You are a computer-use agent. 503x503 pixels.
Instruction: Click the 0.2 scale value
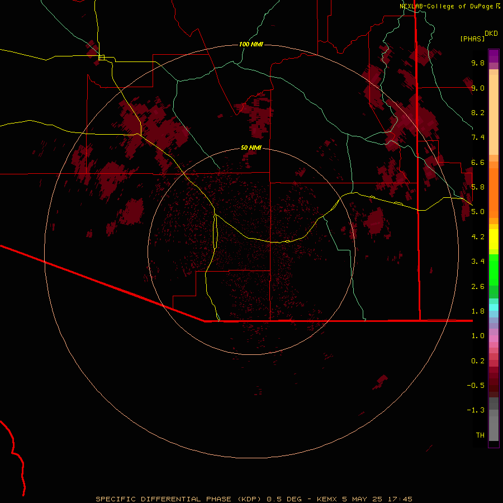478,361
